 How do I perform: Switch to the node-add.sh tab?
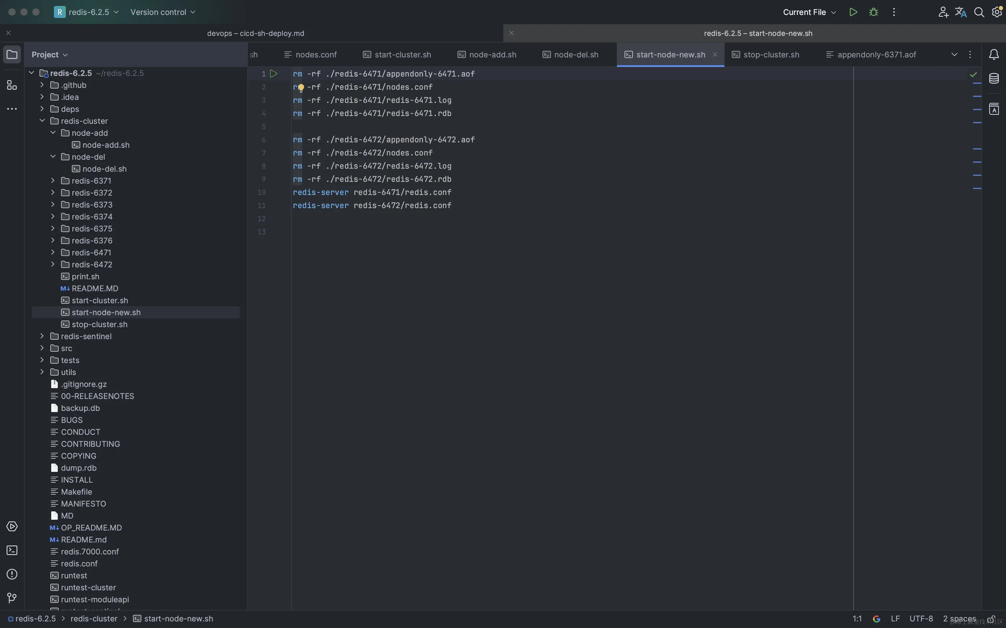click(487, 54)
